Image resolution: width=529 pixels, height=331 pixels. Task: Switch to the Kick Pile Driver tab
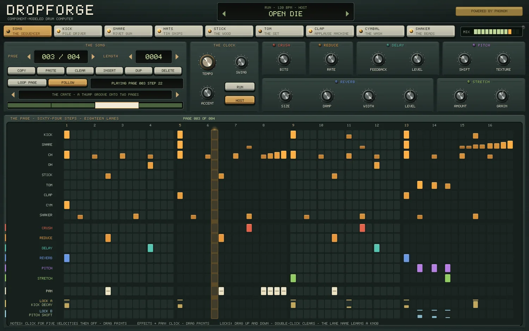coord(78,31)
